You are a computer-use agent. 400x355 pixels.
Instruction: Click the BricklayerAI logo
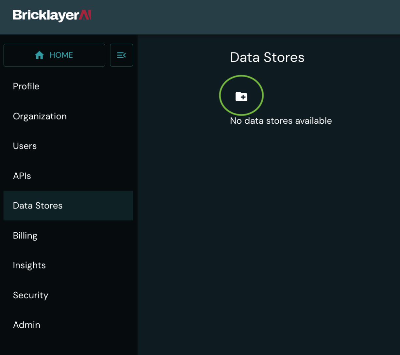(x=52, y=15)
